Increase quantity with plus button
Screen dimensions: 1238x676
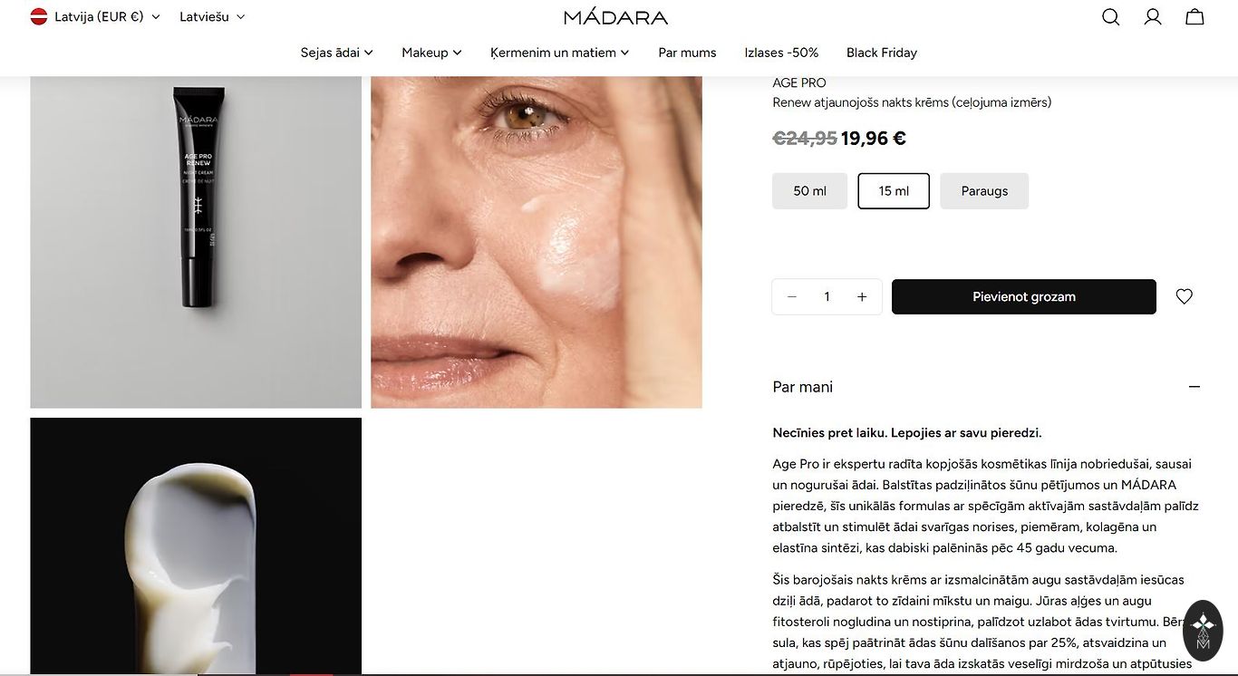coord(862,297)
